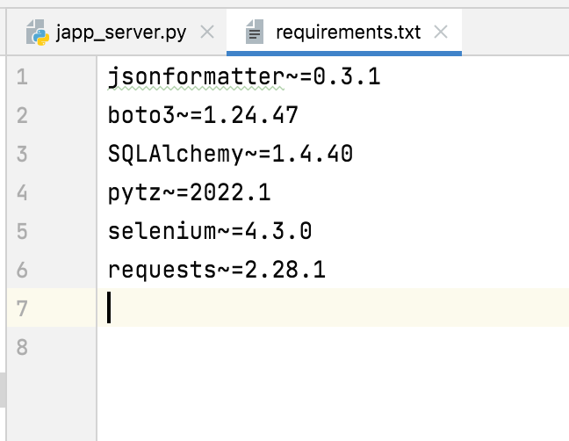Viewport: 569px width, 441px height.
Task: Click line number 3 in the gutter
Action: click(x=22, y=154)
